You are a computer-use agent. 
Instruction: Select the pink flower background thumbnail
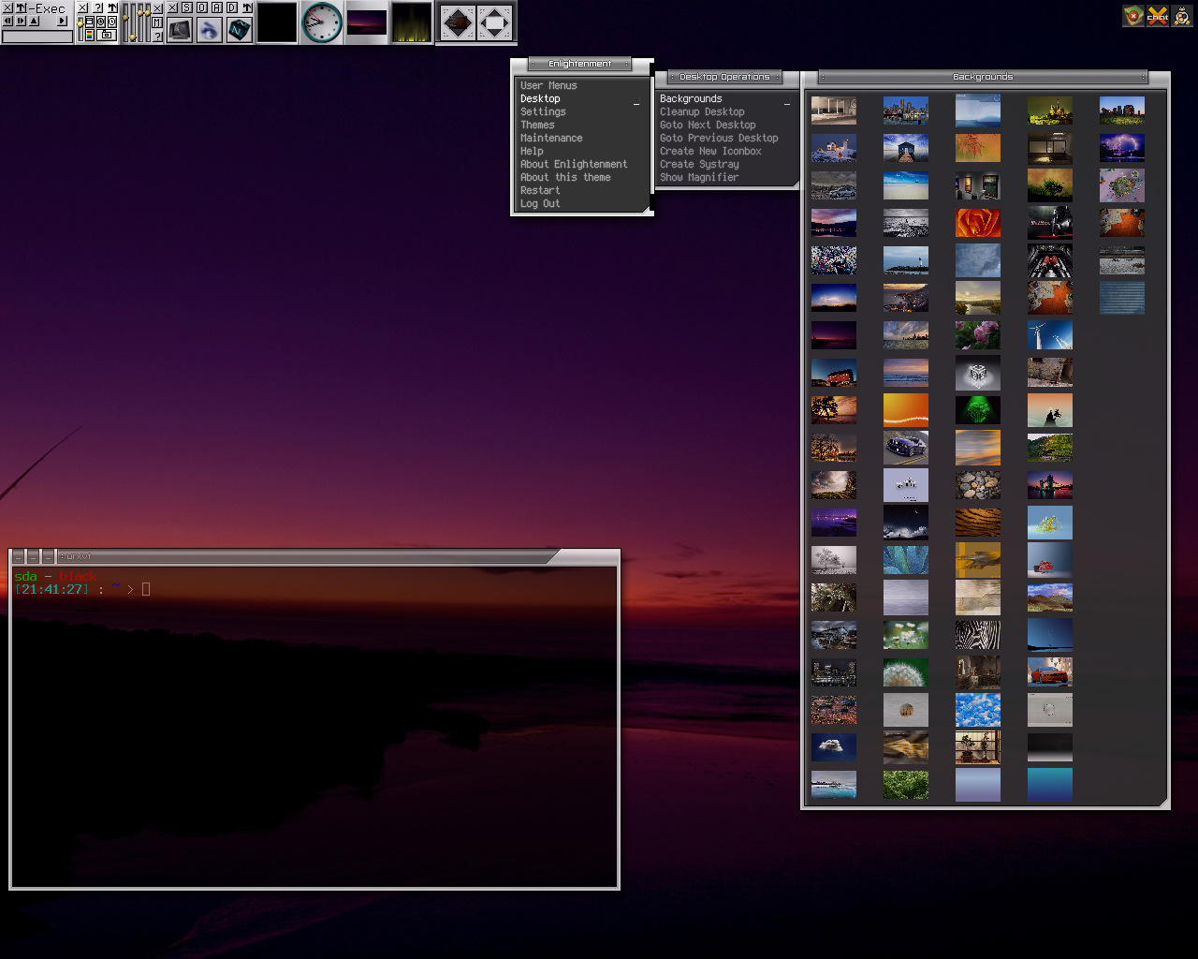pos(978,335)
